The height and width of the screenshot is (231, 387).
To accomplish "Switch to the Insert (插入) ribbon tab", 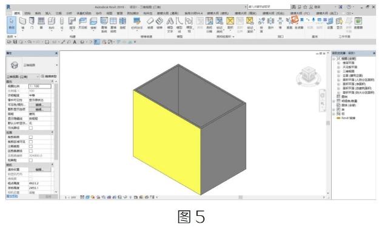I will click(48, 13).
